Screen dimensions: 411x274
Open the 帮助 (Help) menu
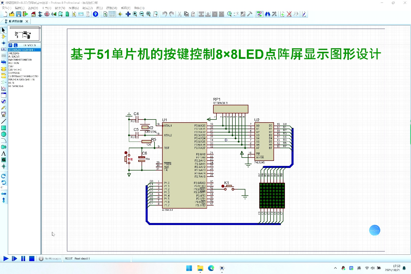pos(139,8)
